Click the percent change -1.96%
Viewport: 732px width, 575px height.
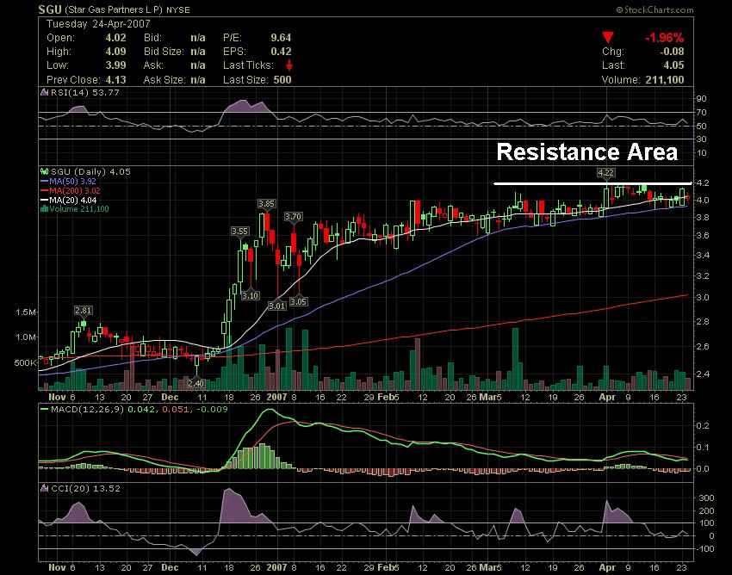pyautogui.click(x=664, y=38)
